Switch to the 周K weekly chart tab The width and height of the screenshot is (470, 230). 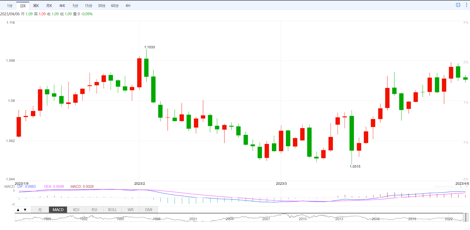[x=36, y=6]
